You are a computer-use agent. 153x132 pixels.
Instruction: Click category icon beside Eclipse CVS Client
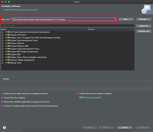pyautogui.click(x=8, y=35)
